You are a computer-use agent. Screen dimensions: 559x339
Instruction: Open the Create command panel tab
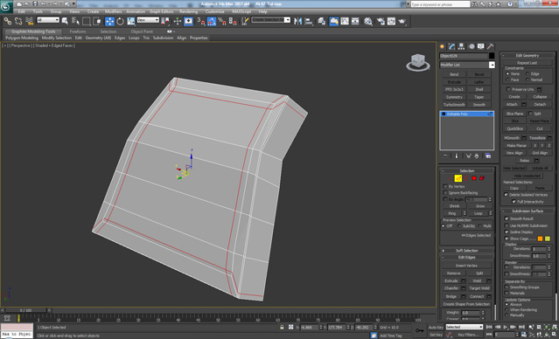tap(443, 46)
